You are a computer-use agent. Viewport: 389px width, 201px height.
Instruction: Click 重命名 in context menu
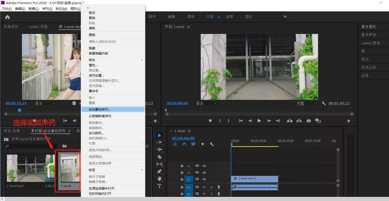[x=113, y=91]
